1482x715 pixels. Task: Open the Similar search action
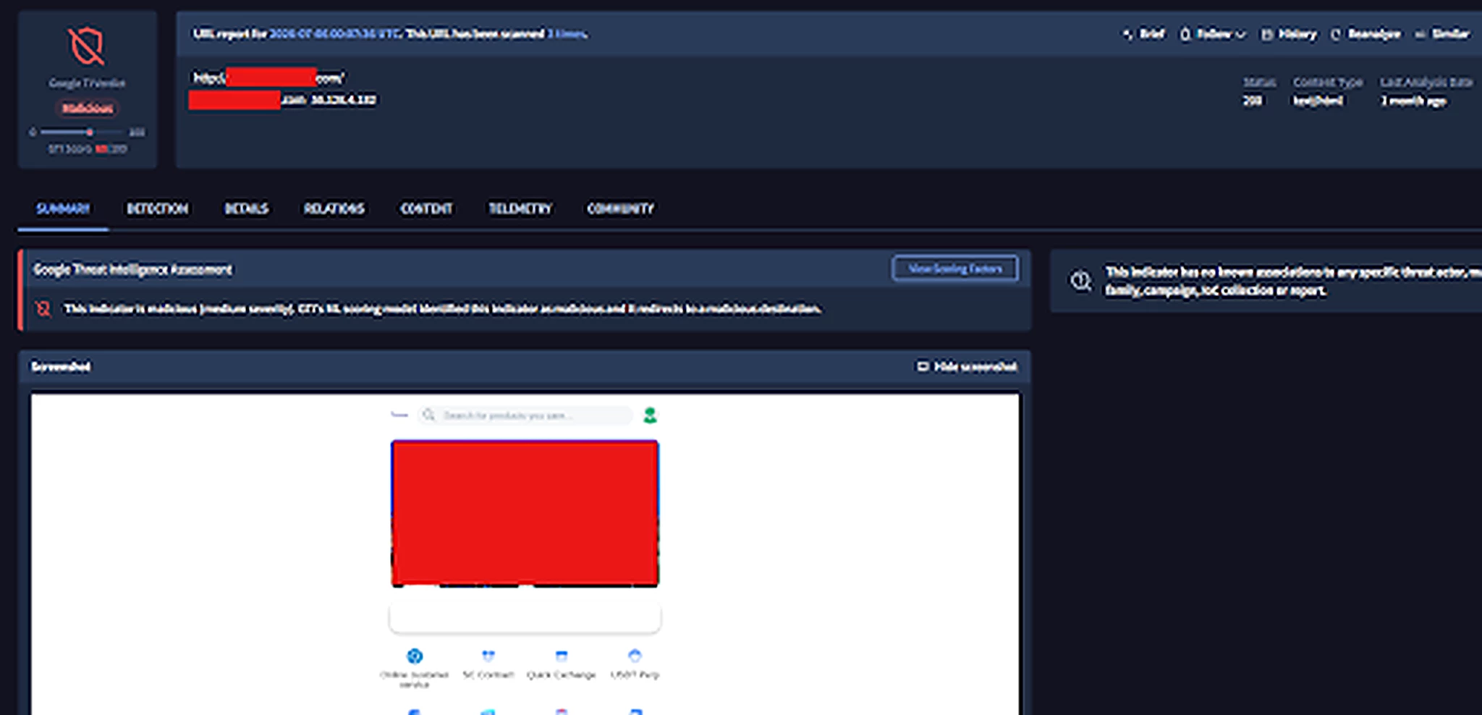tap(1442, 34)
